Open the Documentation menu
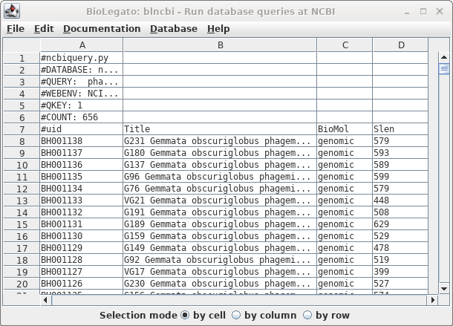 (102, 28)
